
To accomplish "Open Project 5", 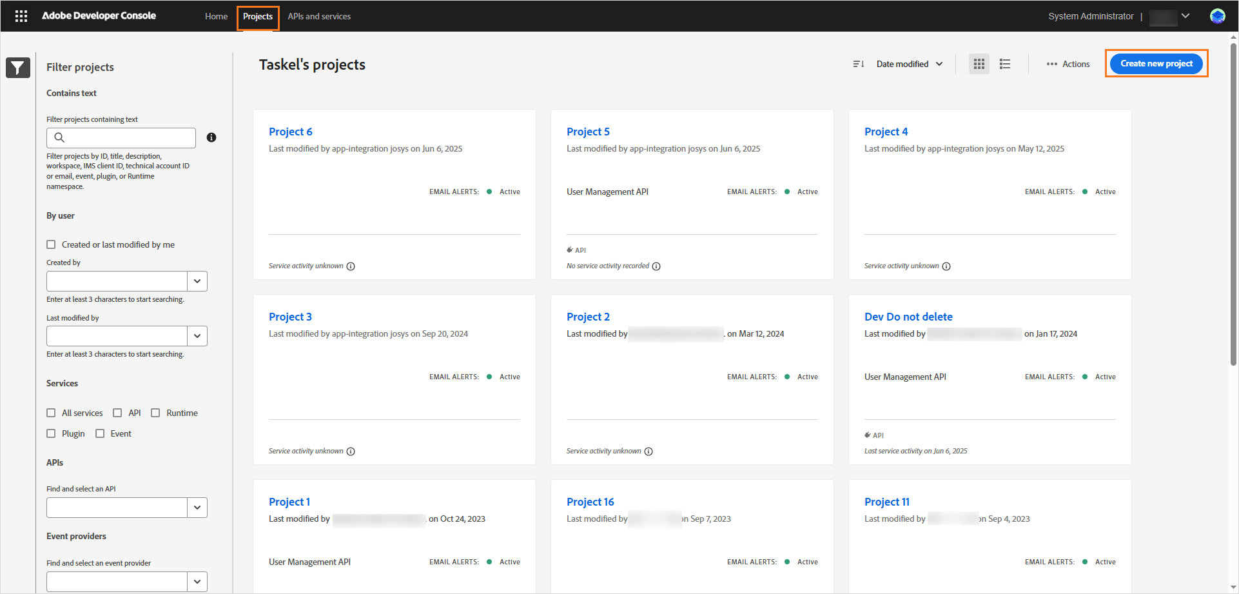I will (x=588, y=132).
